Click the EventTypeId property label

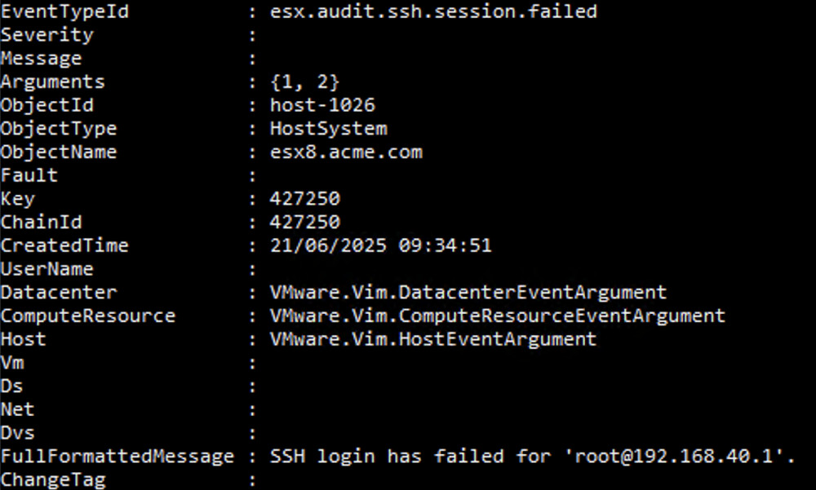coord(64,11)
